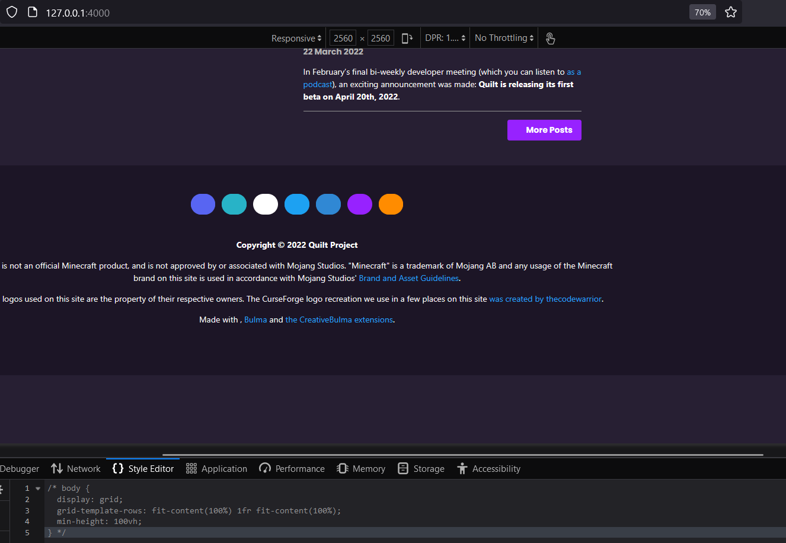Open the Responsive device dropdown

click(x=295, y=37)
